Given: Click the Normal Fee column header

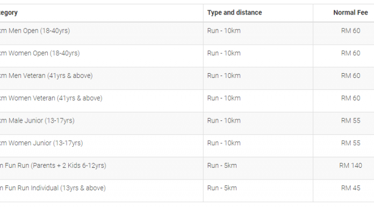Looking at the screenshot, I should [350, 13].
